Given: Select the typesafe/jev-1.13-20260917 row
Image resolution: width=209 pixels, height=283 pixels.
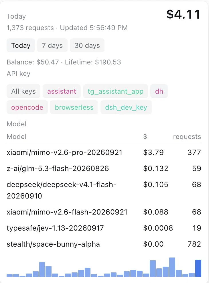Looking at the screenshot, I should pos(104,228).
